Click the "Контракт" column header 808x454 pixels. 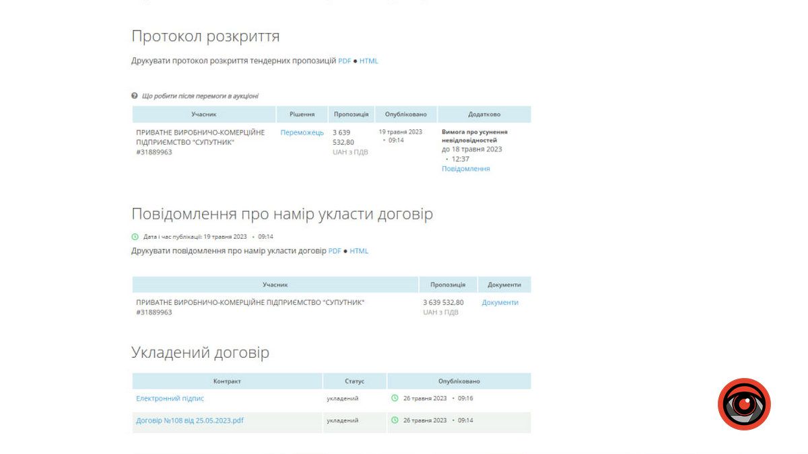click(227, 381)
